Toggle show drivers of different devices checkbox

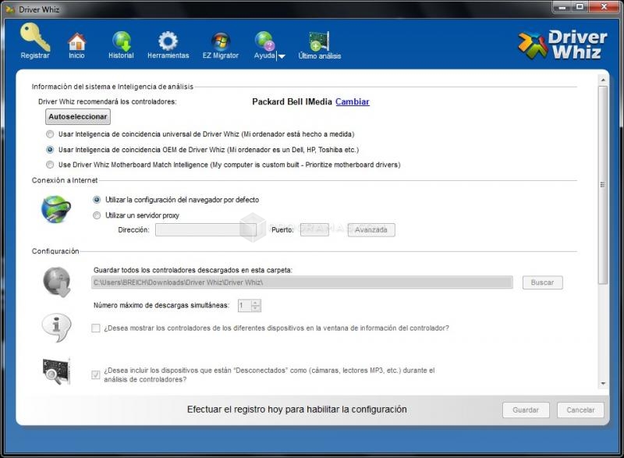(x=96, y=328)
